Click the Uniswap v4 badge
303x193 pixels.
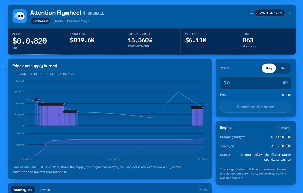[40, 21]
